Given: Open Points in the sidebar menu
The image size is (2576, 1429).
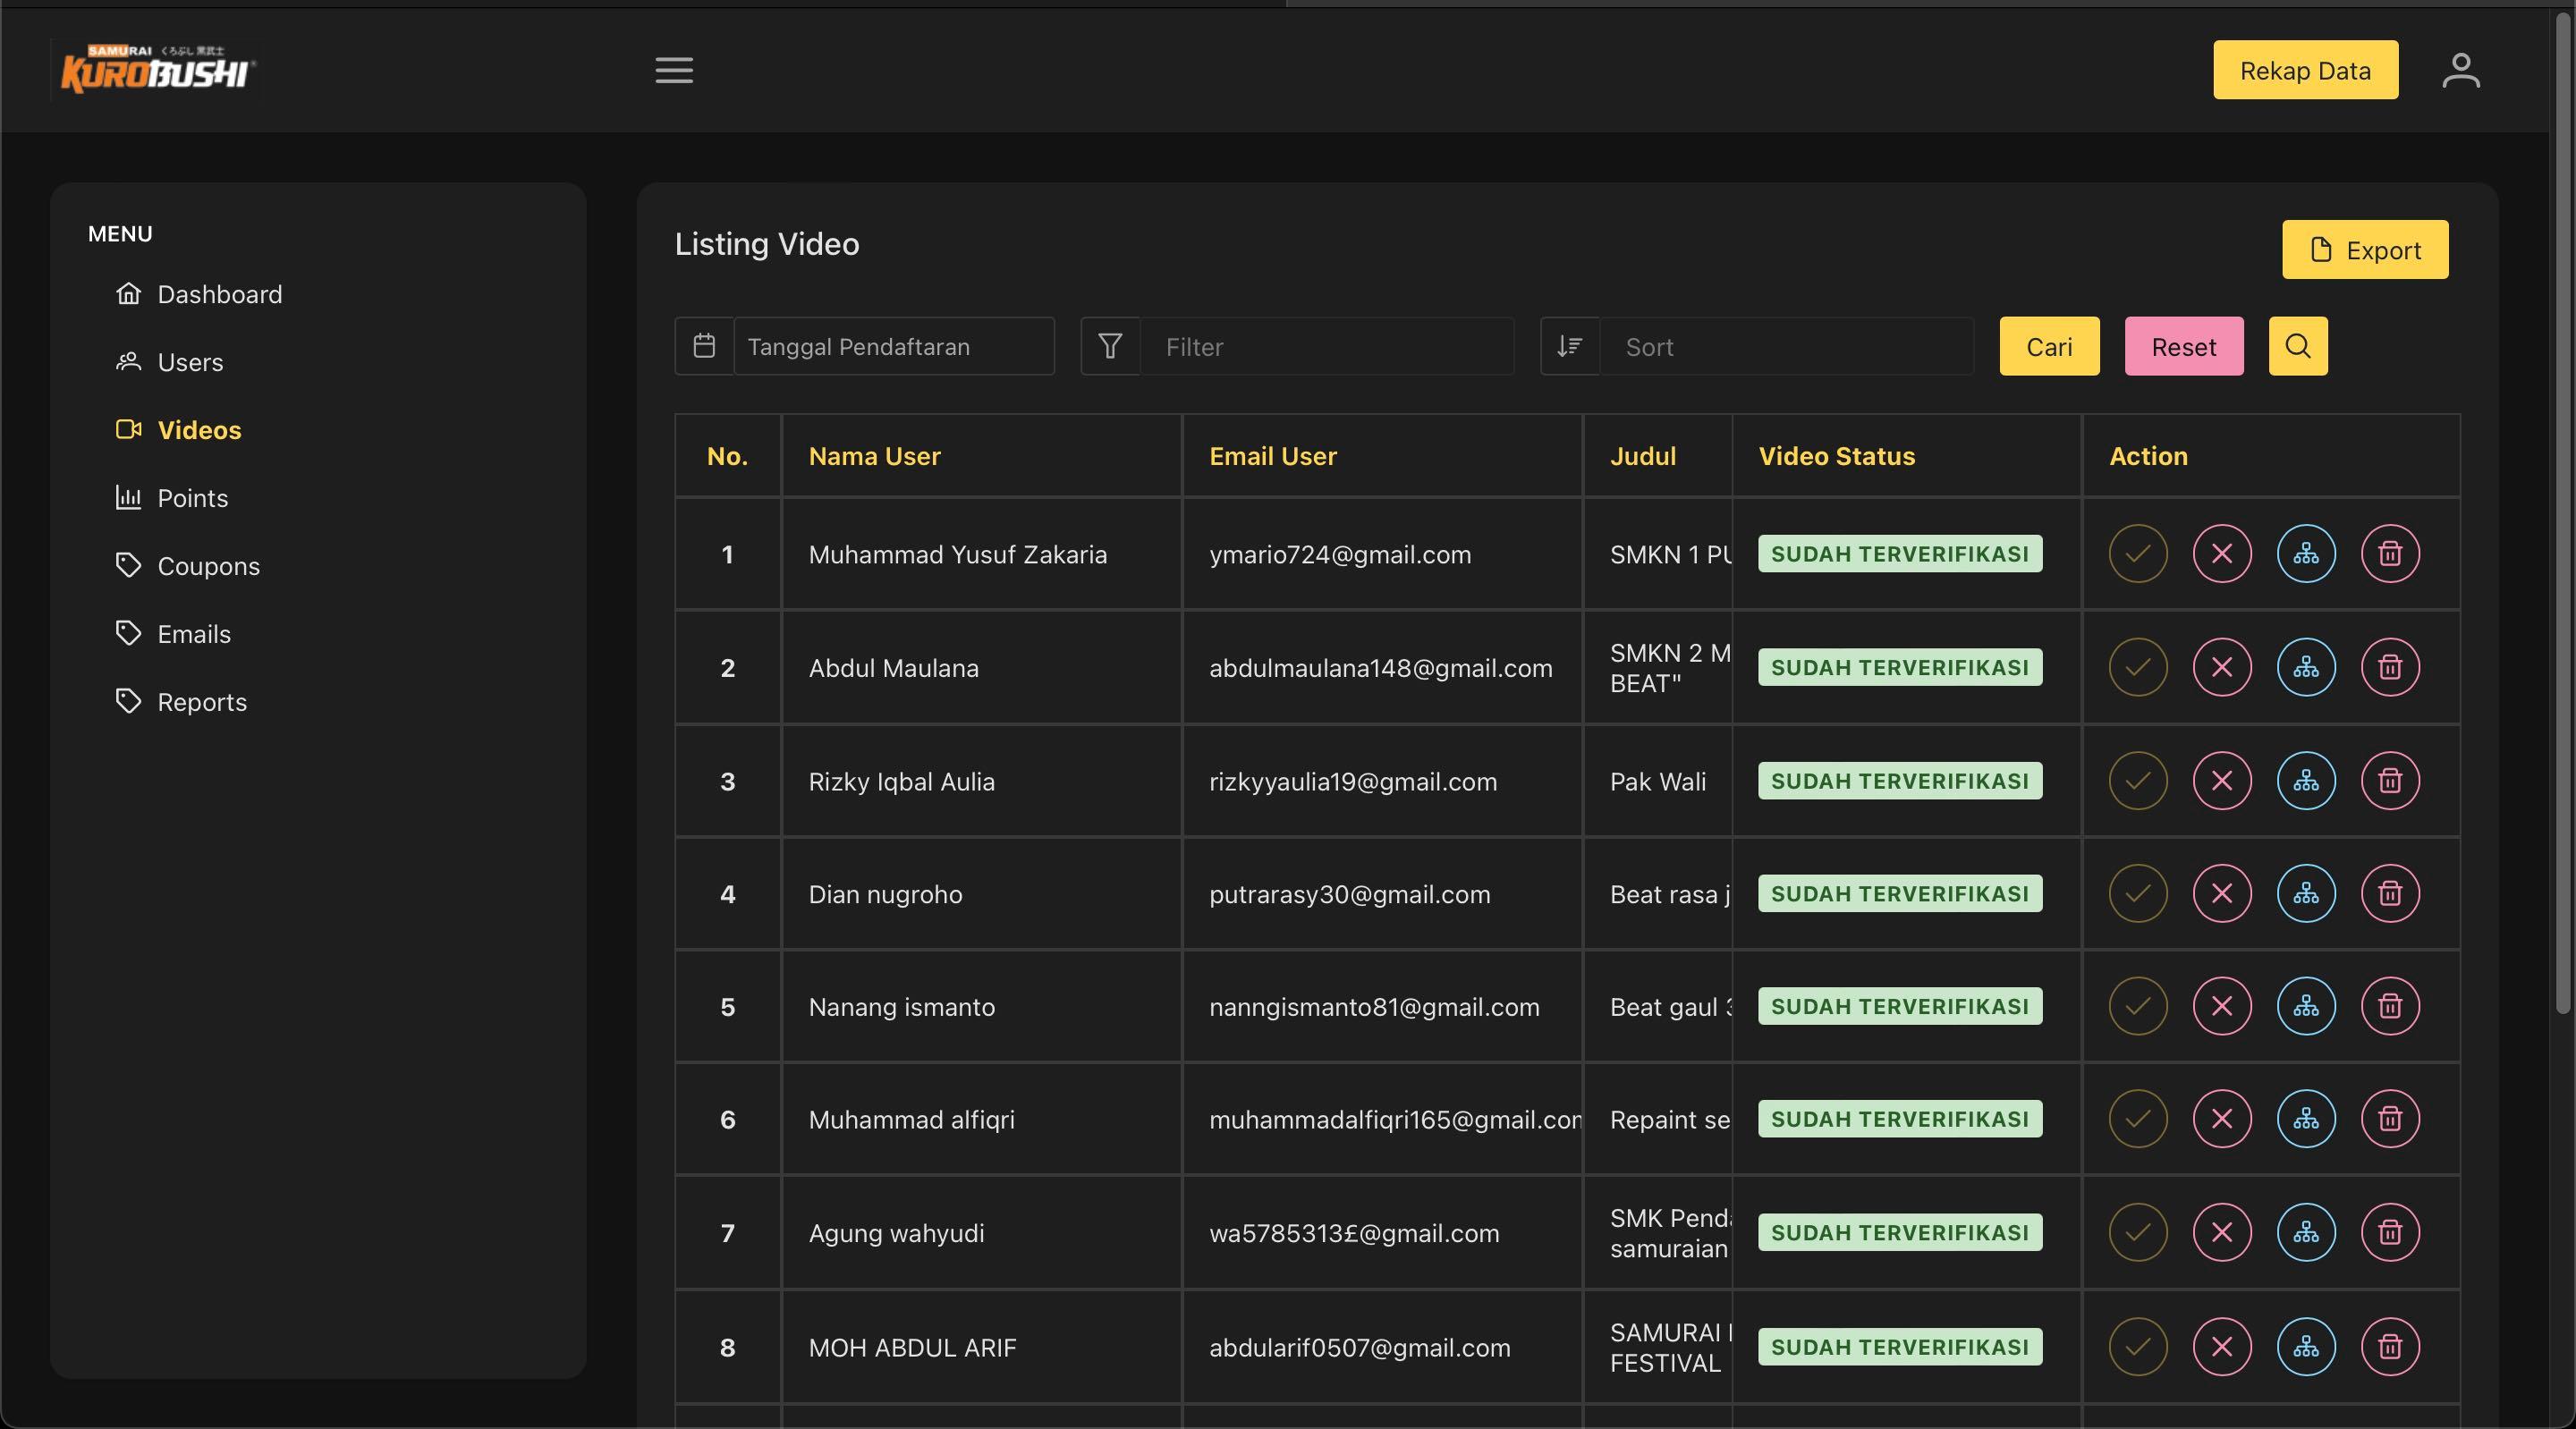Looking at the screenshot, I should pyautogui.click(x=171, y=498).
